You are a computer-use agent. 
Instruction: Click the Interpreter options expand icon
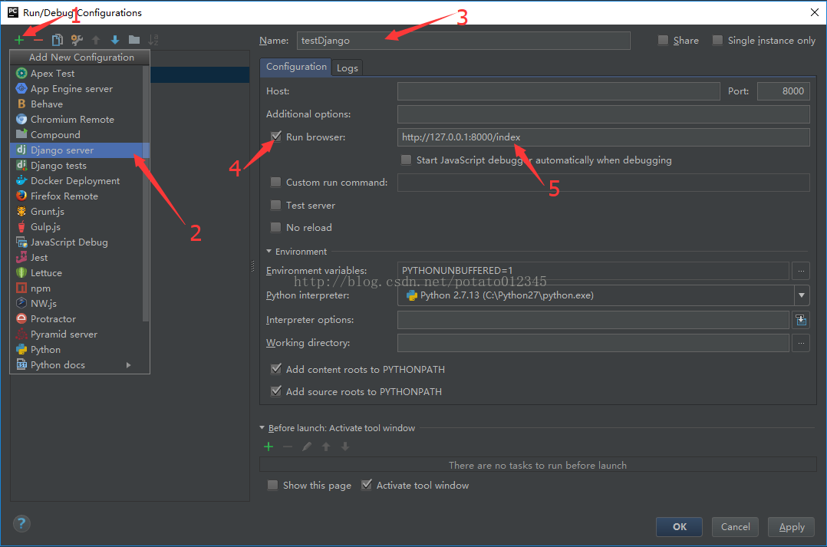pyautogui.click(x=801, y=320)
